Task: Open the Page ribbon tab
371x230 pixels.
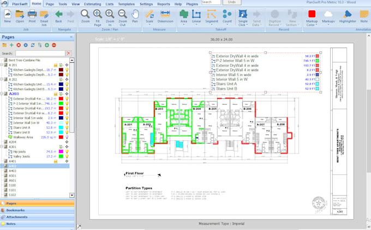Action: point(50,4)
